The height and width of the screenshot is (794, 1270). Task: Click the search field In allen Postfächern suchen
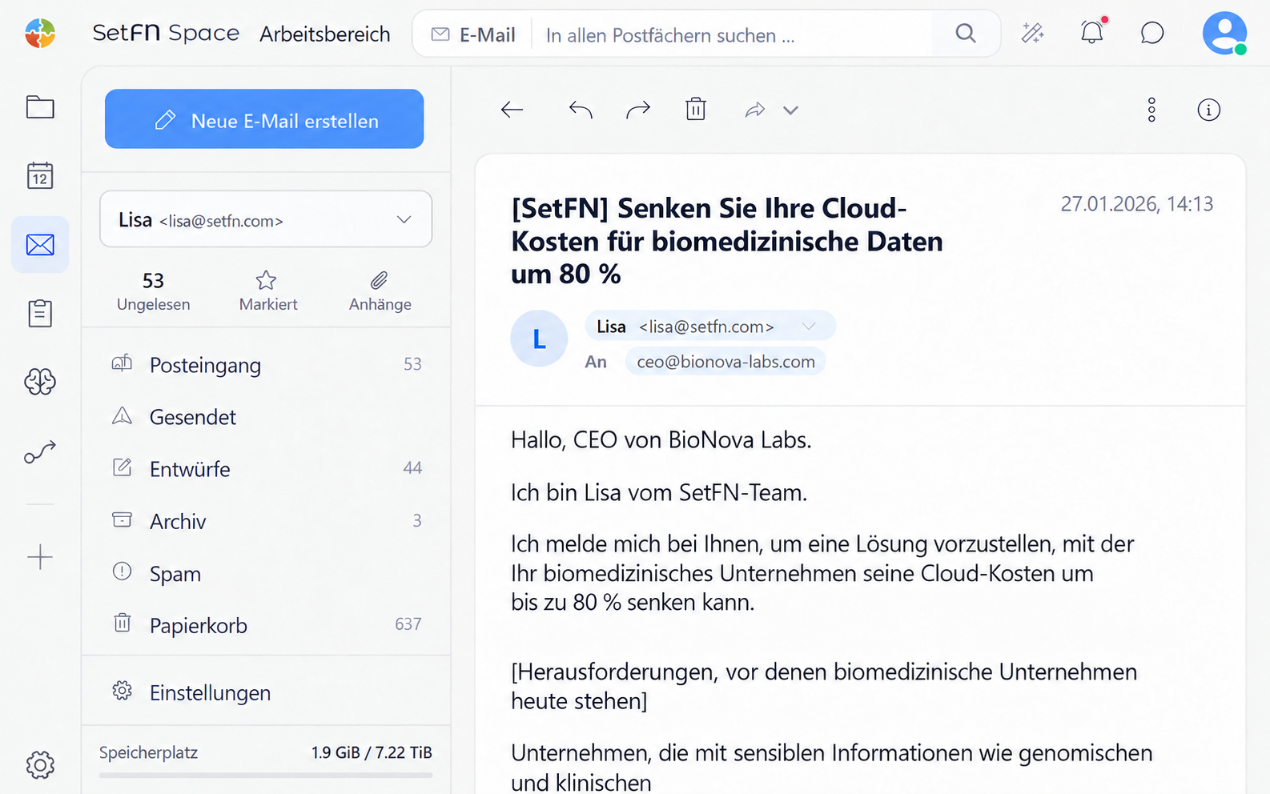coord(731,35)
